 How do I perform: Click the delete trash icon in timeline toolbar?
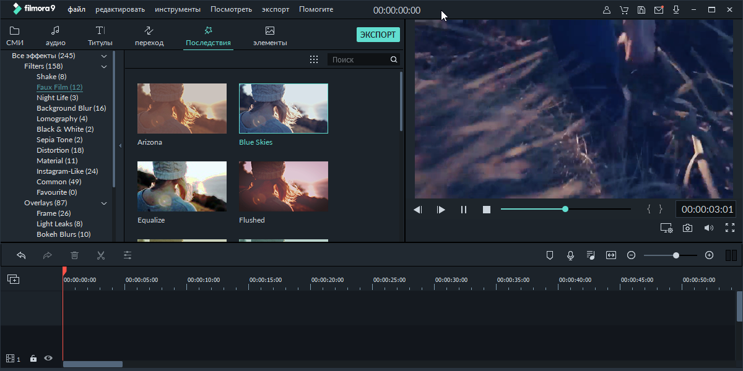click(74, 255)
